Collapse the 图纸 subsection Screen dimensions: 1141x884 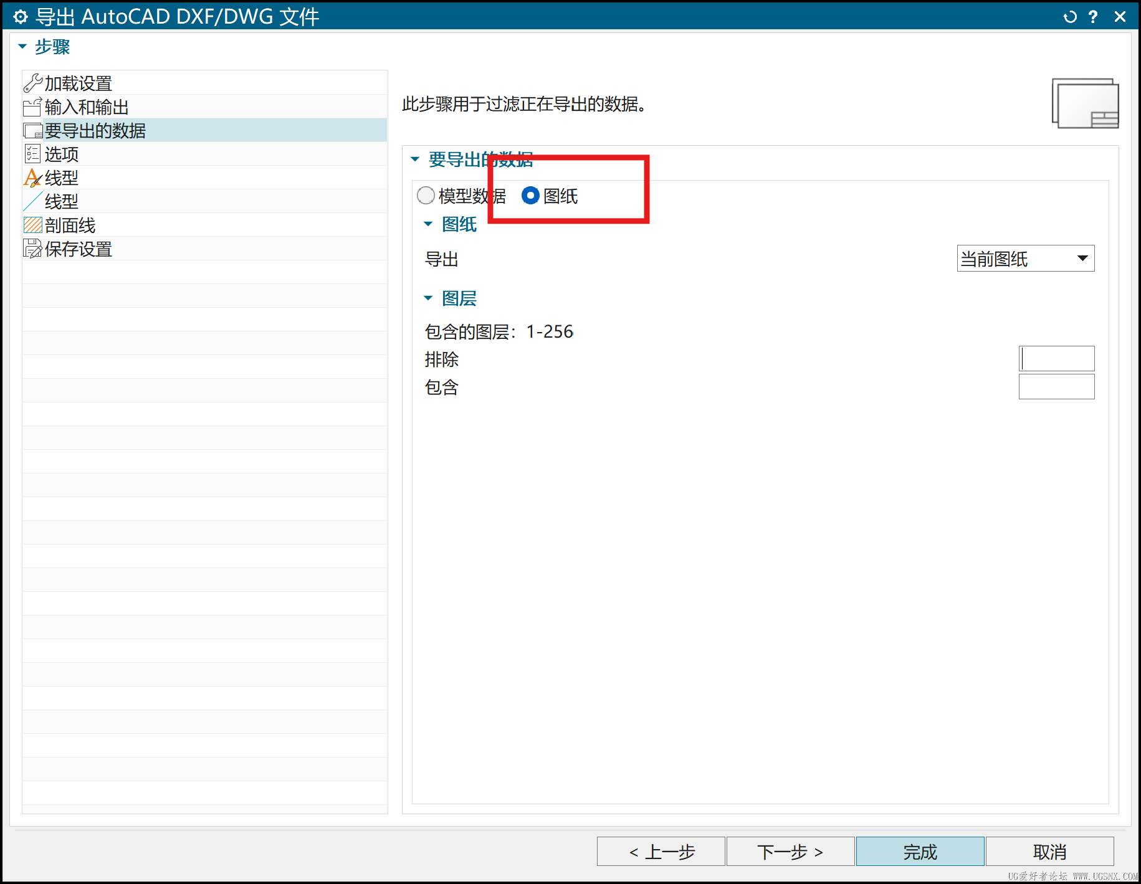[x=428, y=224]
